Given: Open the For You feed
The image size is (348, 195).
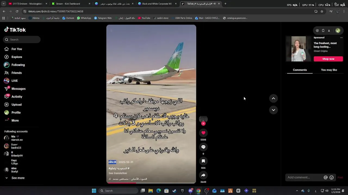Looking at the screenshot, I should pyautogui.click(x=17, y=49).
